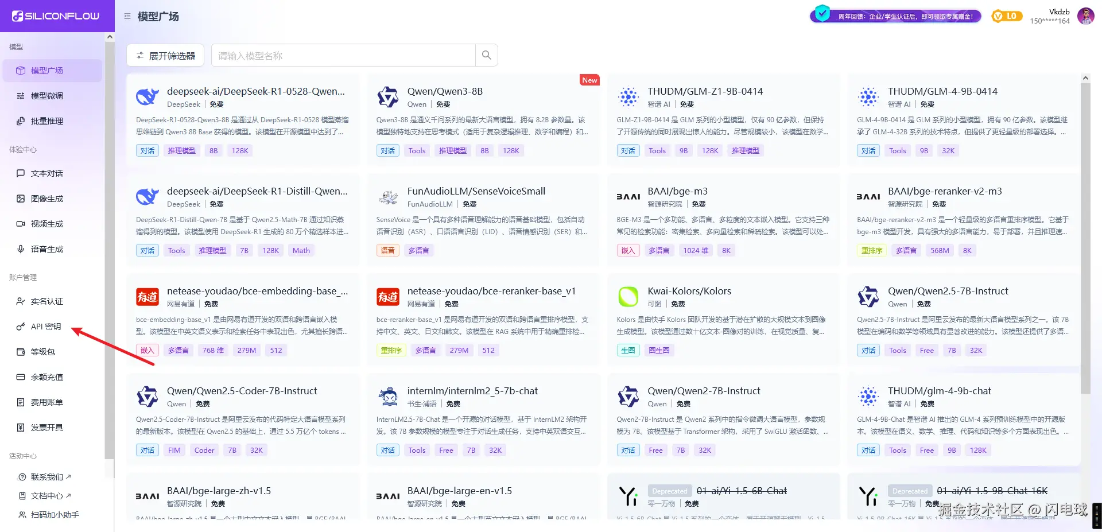The image size is (1102, 532).
Task: Click the LO level badge indicator
Action: (x=1007, y=15)
